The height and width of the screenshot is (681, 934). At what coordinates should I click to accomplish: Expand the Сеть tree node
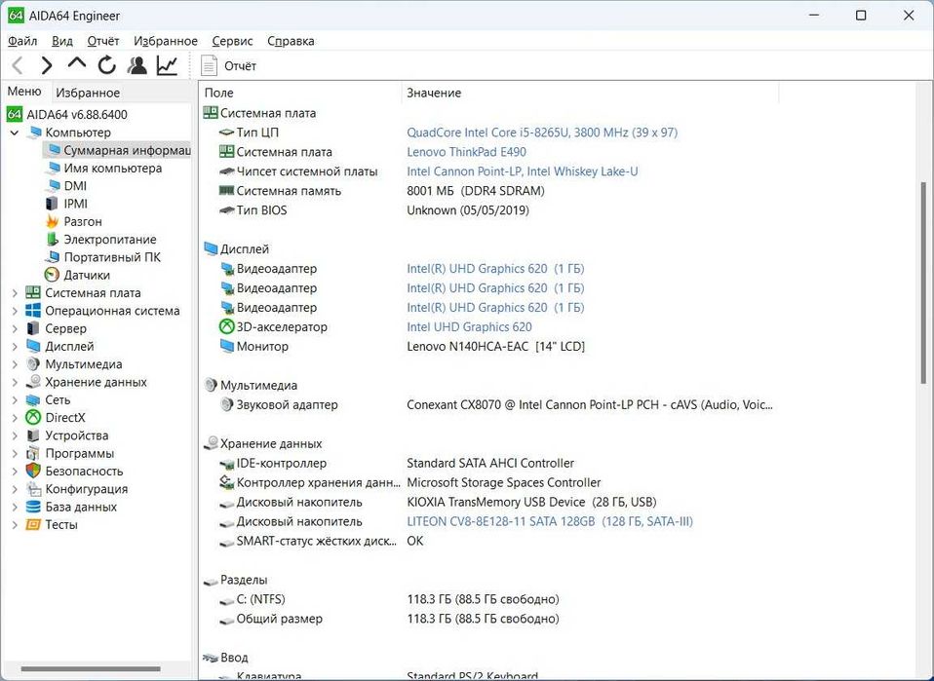[x=15, y=400]
